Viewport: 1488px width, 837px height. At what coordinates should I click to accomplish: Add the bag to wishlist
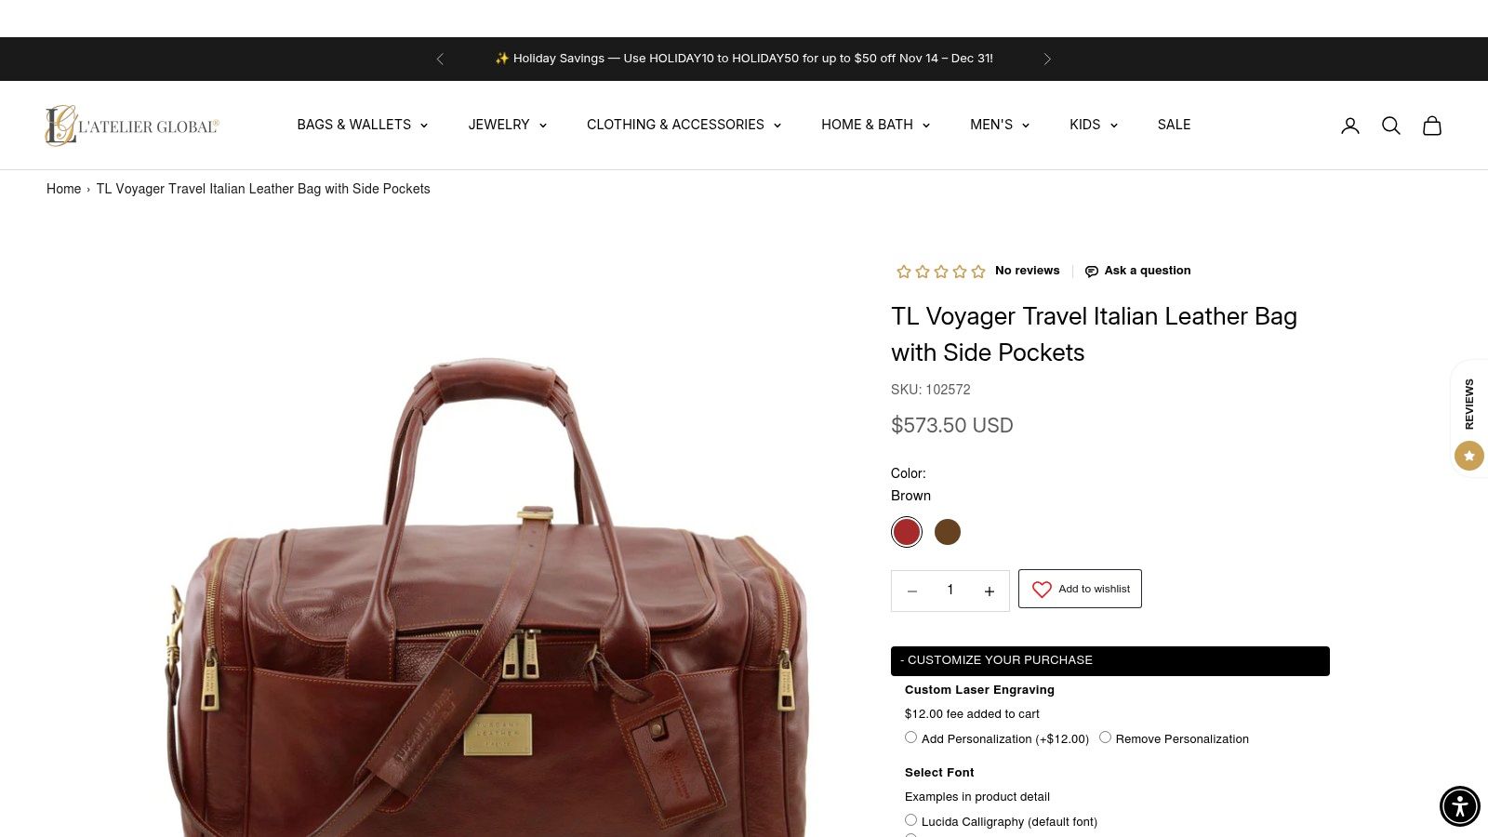point(1080,589)
